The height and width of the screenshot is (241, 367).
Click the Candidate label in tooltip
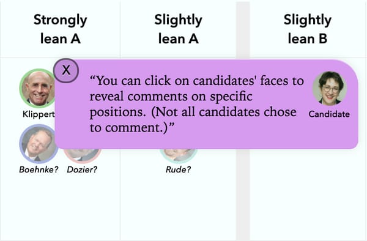click(x=329, y=114)
